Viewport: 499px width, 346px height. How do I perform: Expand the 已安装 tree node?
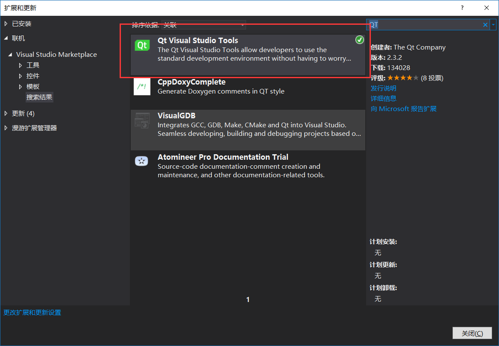click(x=6, y=23)
